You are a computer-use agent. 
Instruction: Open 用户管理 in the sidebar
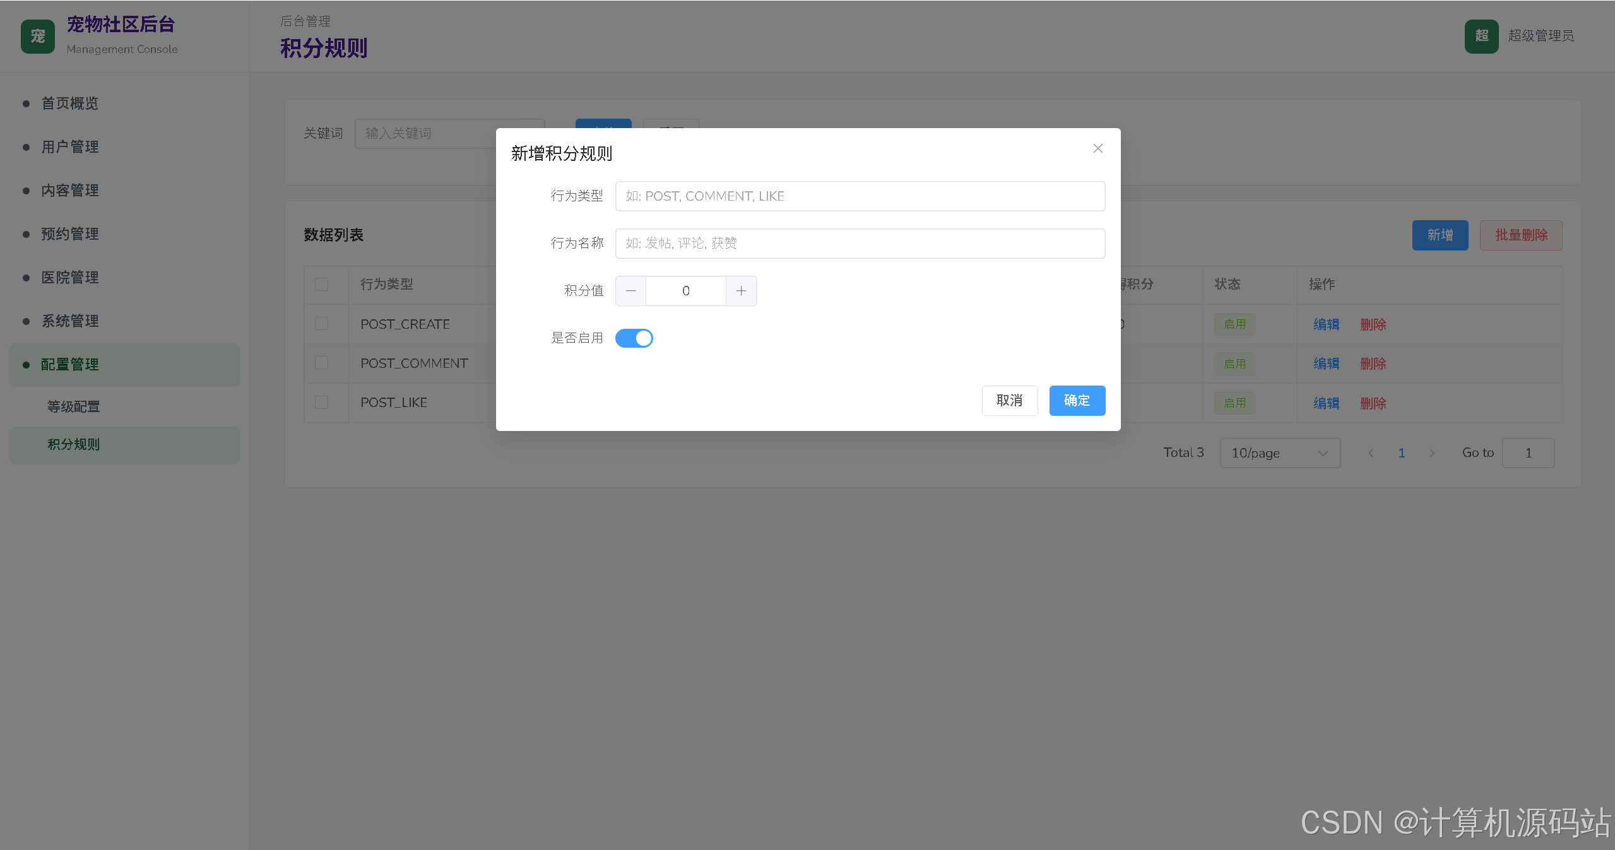tap(124, 147)
